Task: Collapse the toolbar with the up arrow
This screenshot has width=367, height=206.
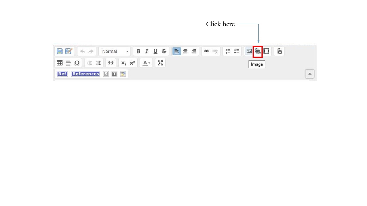Action: point(310,74)
